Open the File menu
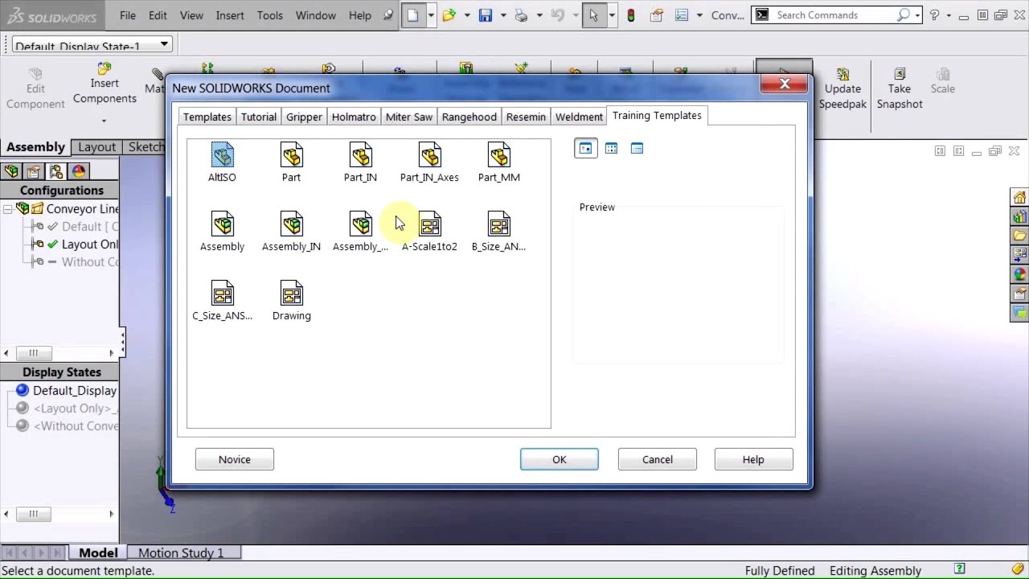1029x579 pixels. tap(128, 15)
